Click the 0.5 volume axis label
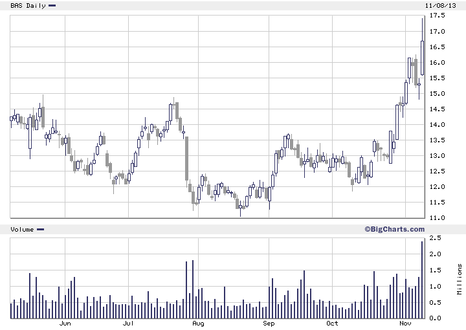The image size is (466, 330). [x=436, y=303]
